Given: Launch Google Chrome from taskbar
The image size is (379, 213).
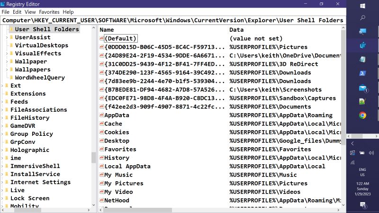Looking at the screenshot, I should click(362, 115).
